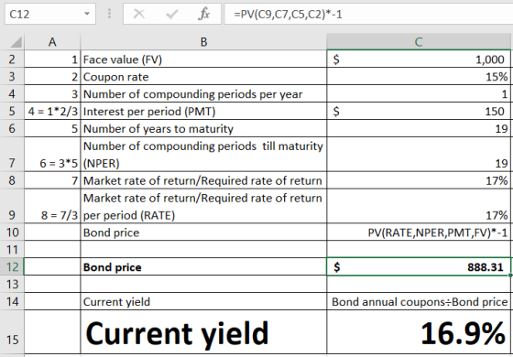Click the 888.31 bond price cell
The width and height of the screenshot is (513, 357).
click(419, 266)
